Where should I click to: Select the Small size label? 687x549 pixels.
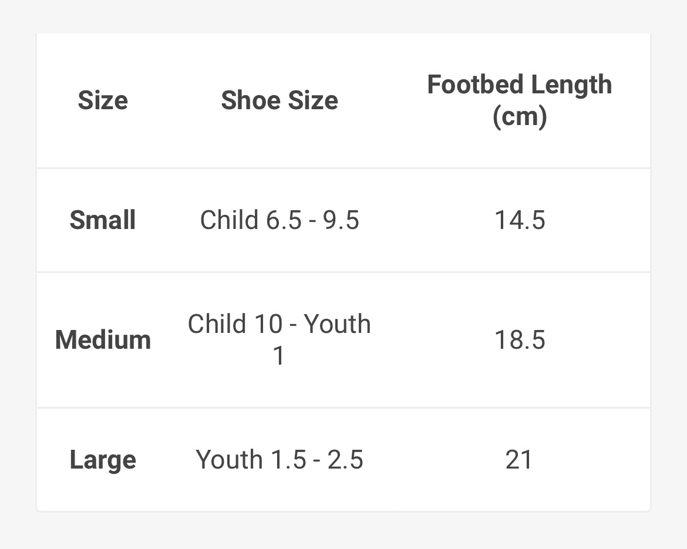click(x=103, y=220)
